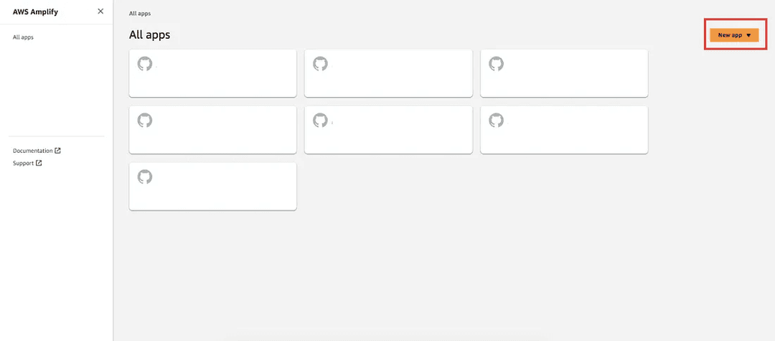Click external-link icon beside Support

[x=39, y=163]
